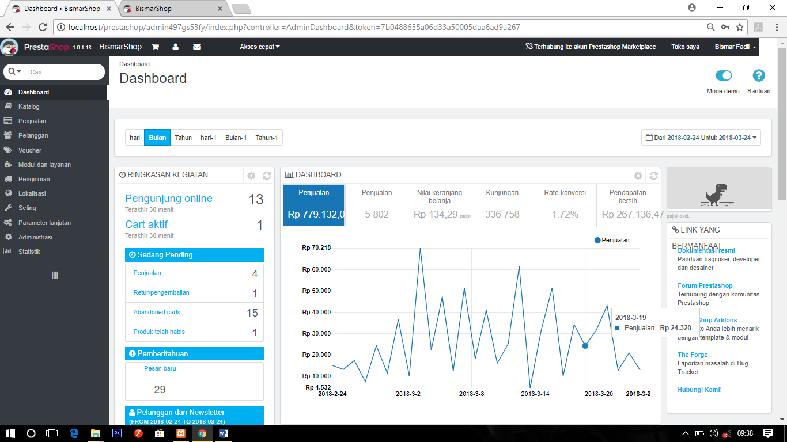Toggle the Penjualan legend marker in chart
Viewport: 787px width, 442px height.
597,240
